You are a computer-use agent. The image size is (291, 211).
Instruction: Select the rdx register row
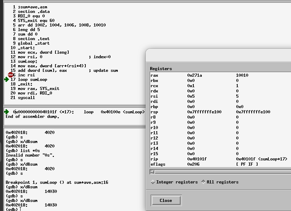pos(221,91)
